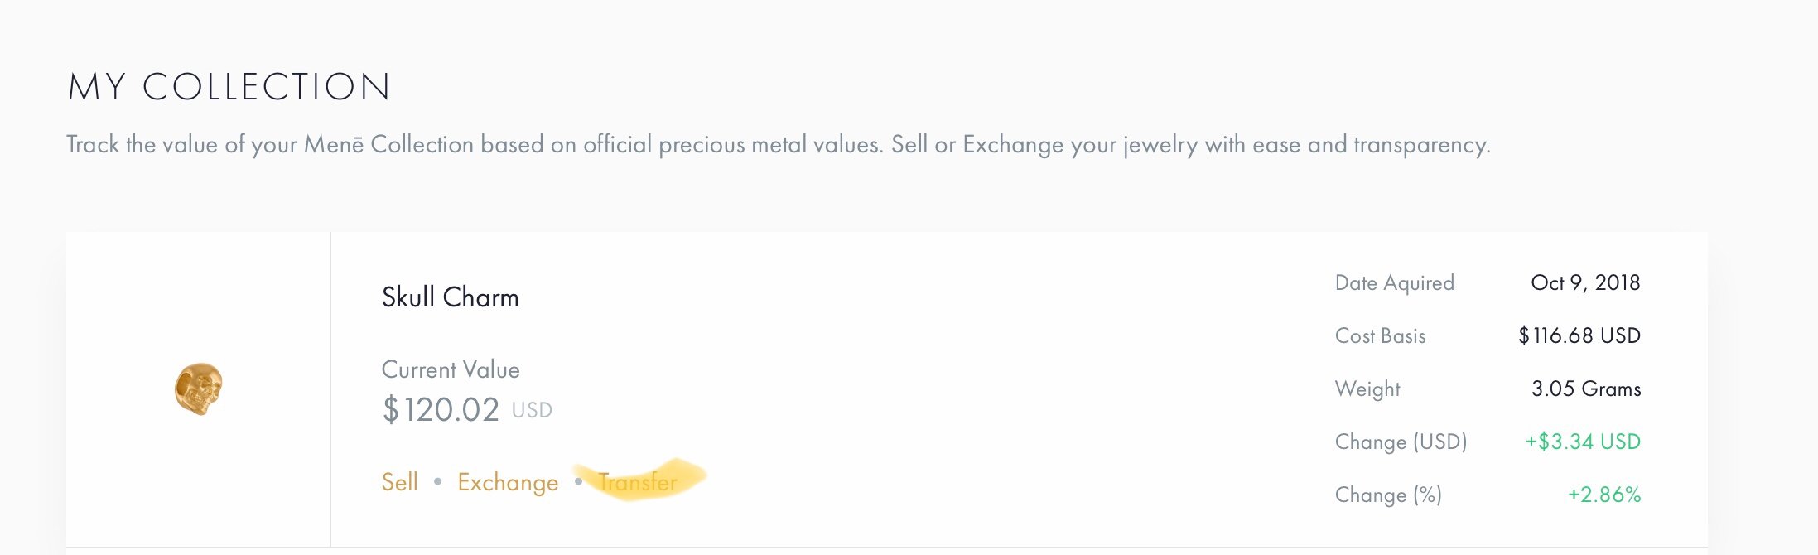Select the $120.02 current value amount
This screenshot has width=1818, height=555.
point(441,410)
